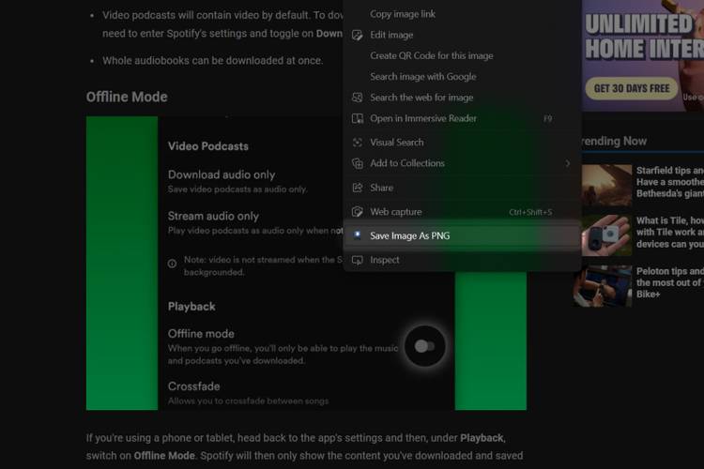
Task: Click the Search the web for image icon
Action: tap(357, 98)
